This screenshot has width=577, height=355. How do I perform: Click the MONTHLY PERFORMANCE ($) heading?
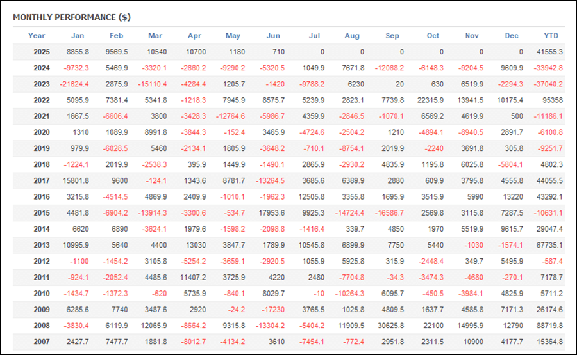click(72, 17)
